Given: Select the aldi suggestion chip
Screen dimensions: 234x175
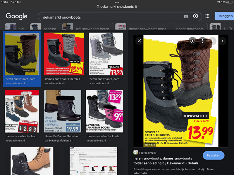Looking at the screenshot, I should coord(16,27).
